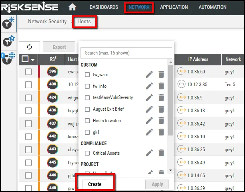Click the IP address 1.0.36.13
This screenshot has height=192, width=245.
(196, 111)
